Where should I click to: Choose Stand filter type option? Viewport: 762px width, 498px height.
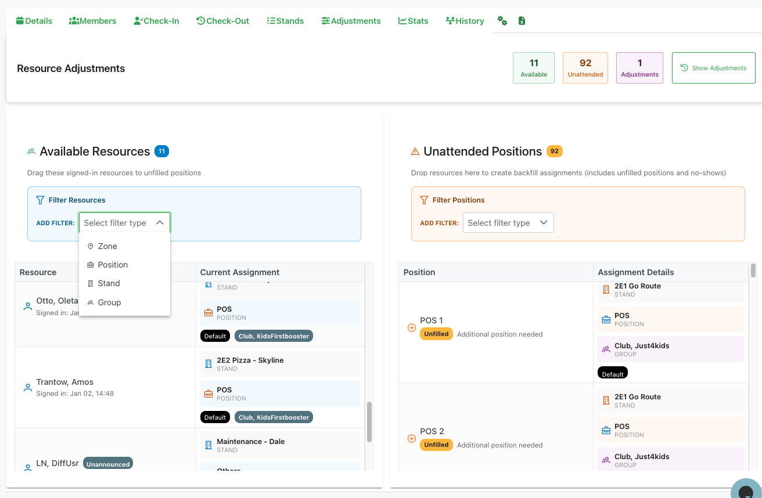[109, 283]
